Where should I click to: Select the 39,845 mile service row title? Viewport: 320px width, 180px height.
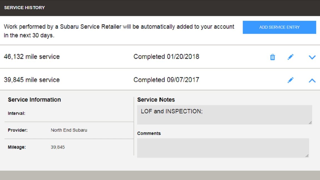(32, 80)
